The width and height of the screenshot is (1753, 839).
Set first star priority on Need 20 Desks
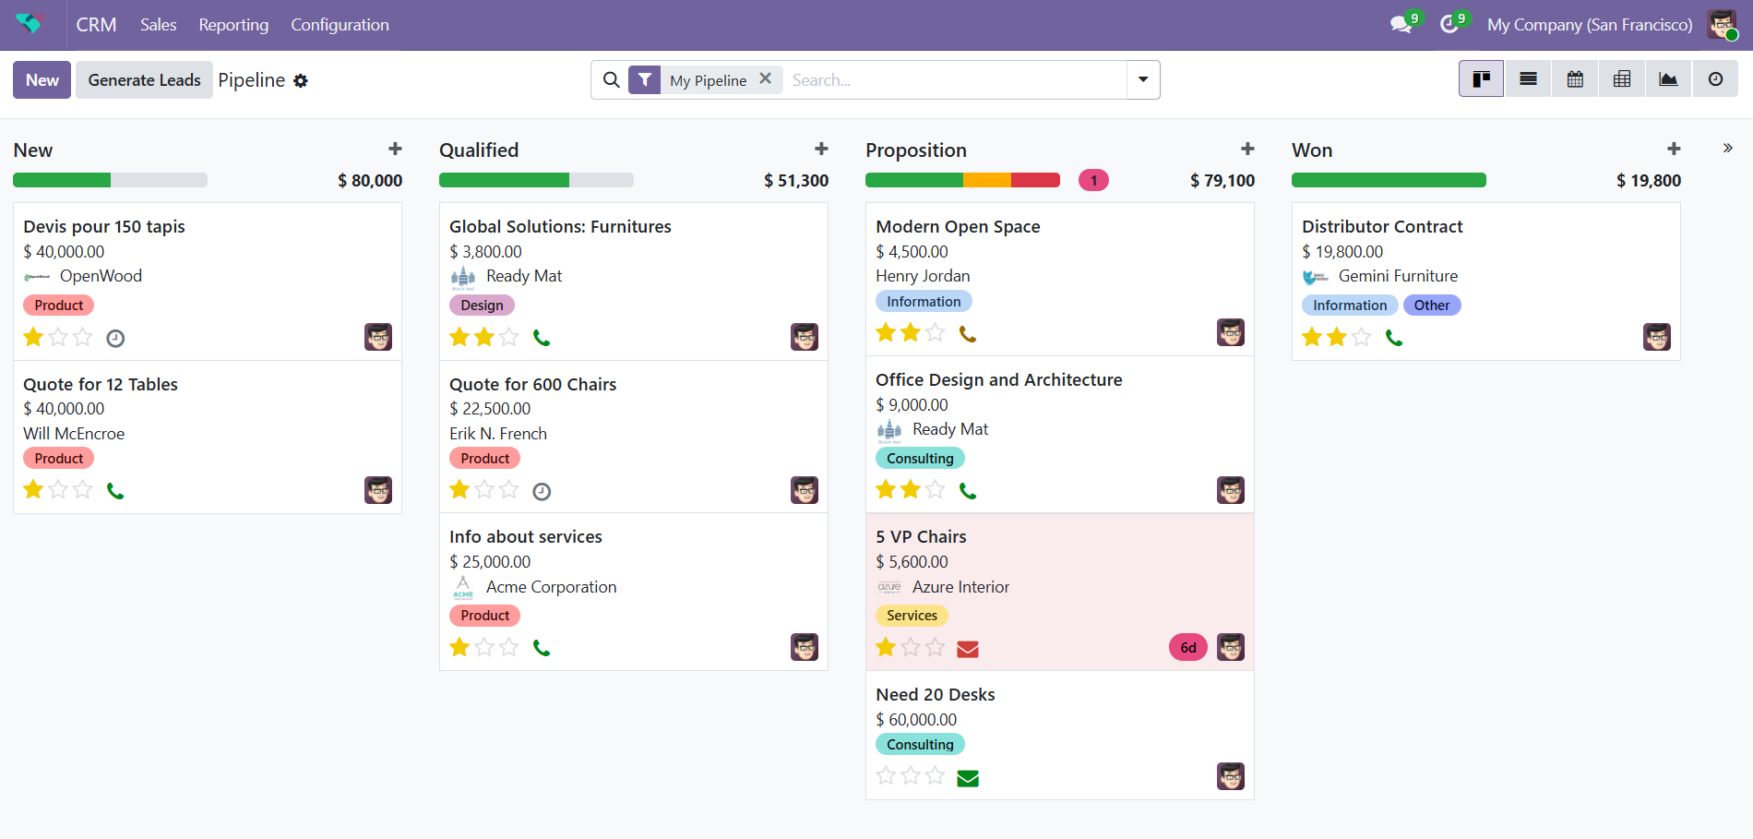886,775
